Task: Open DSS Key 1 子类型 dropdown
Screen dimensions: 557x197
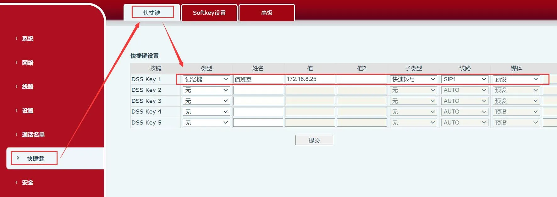Action: point(413,79)
